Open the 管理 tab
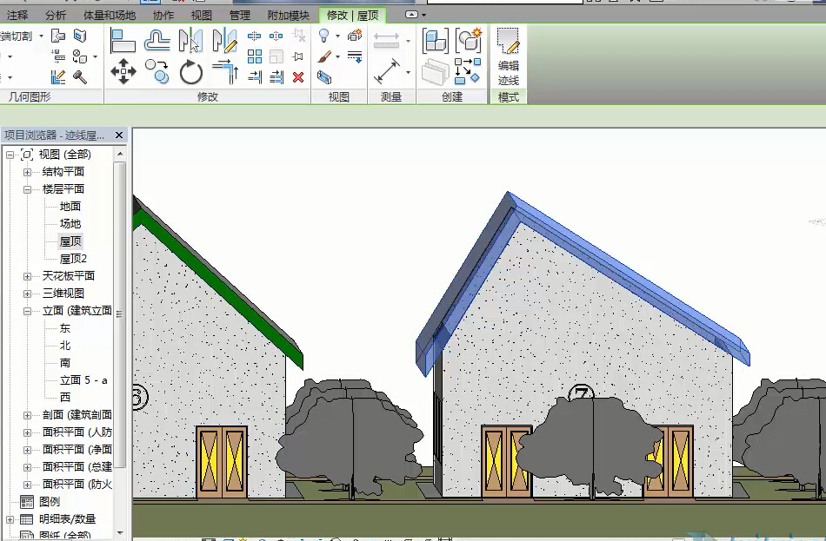This screenshot has width=826, height=541. click(240, 16)
